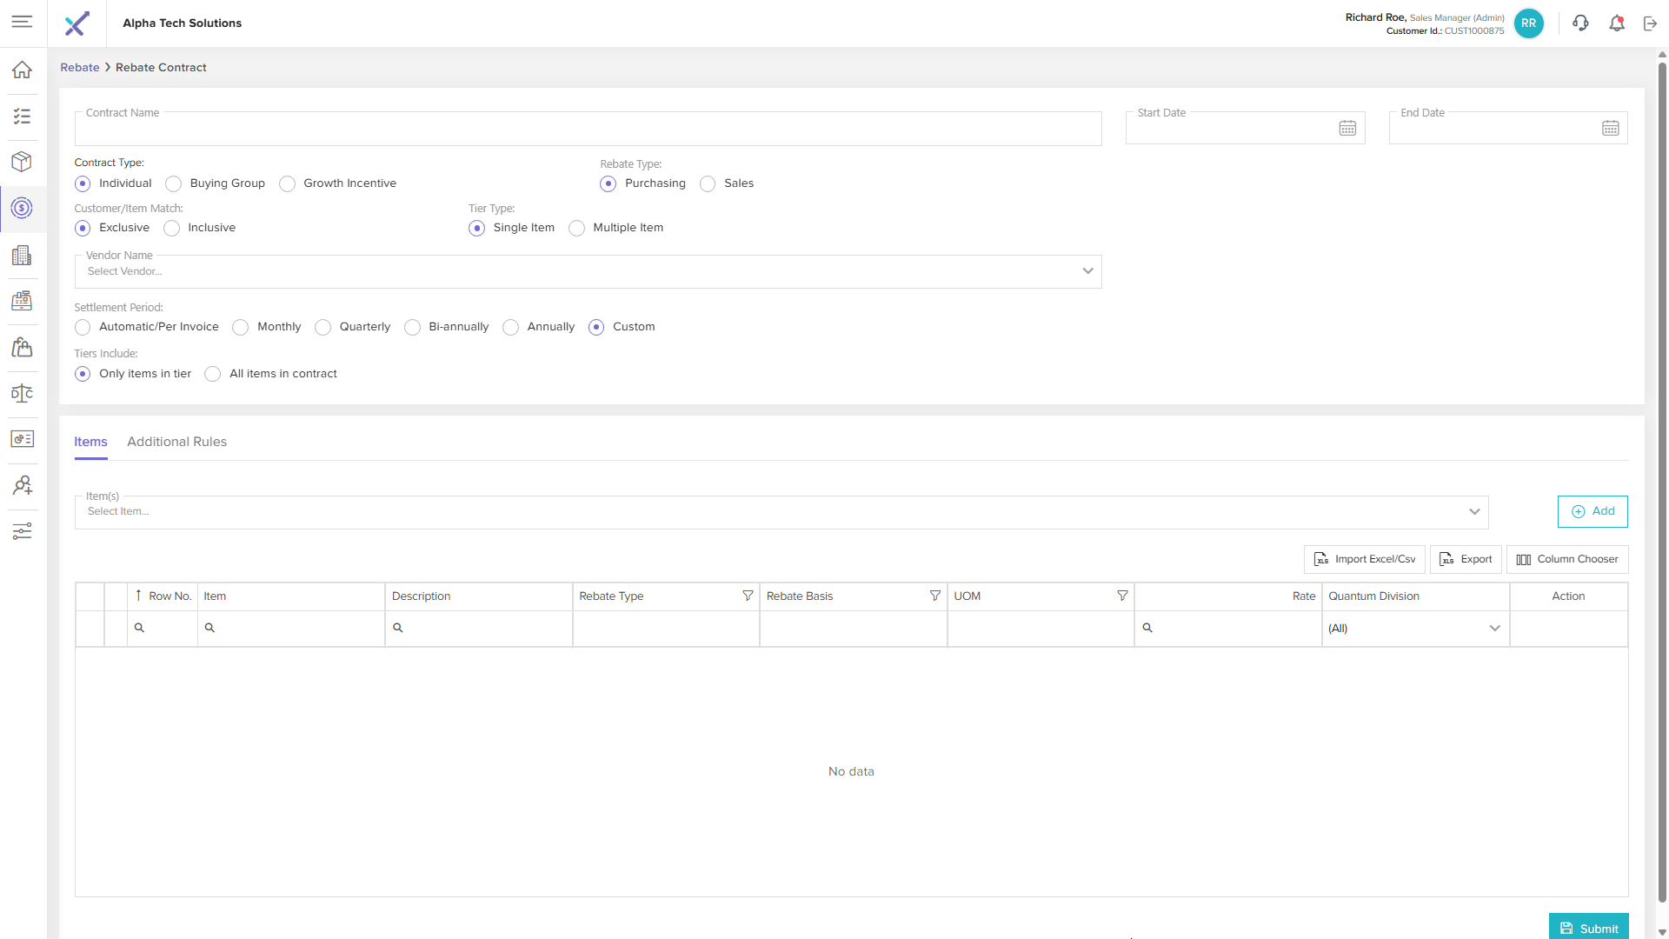Filter the Rebate Type column
1669x939 pixels.
click(748, 596)
